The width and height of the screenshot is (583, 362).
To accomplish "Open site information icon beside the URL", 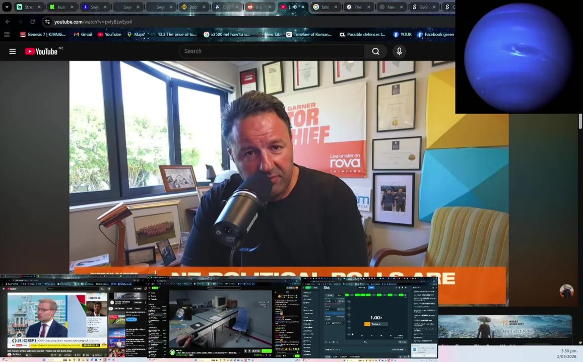I will coord(47,22).
